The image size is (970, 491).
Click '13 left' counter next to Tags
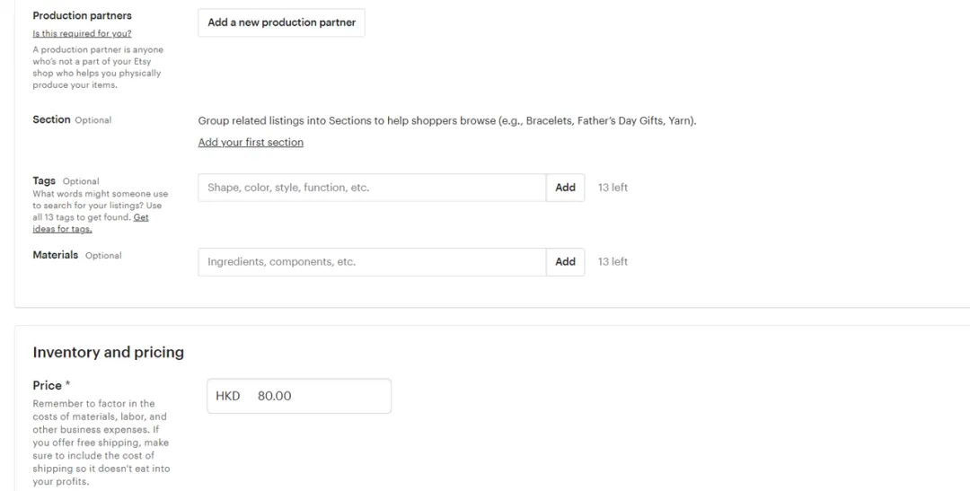click(613, 188)
